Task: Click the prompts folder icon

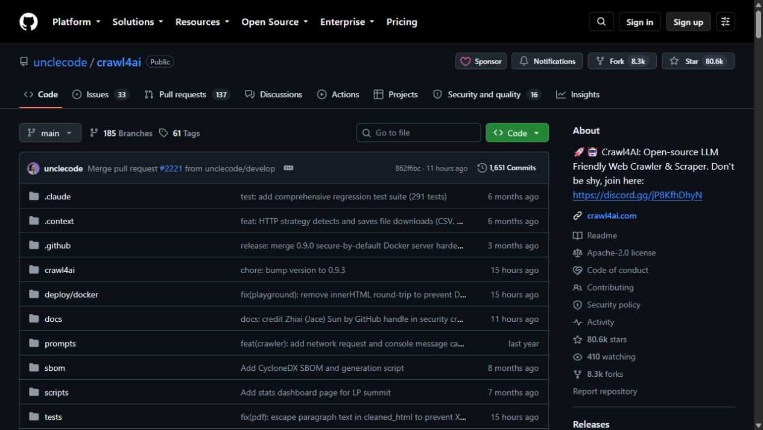Action: click(34, 344)
